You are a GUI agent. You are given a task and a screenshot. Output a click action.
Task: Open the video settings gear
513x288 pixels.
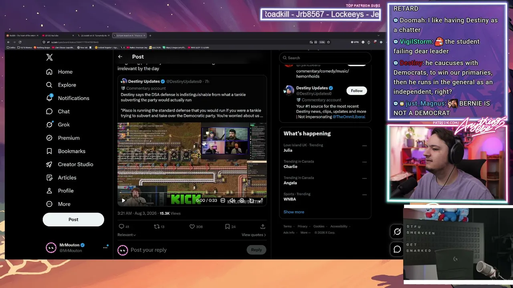pyautogui.click(x=242, y=200)
